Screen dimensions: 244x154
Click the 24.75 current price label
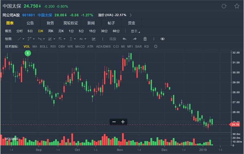(x=235, y=125)
